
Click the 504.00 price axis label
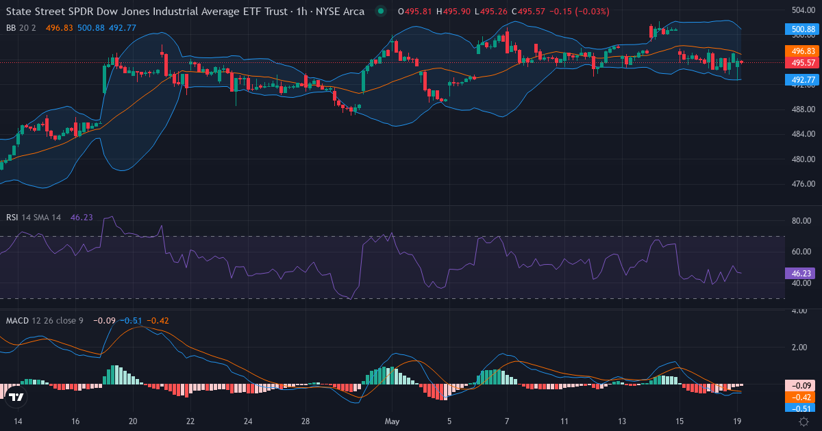(x=804, y=10)
